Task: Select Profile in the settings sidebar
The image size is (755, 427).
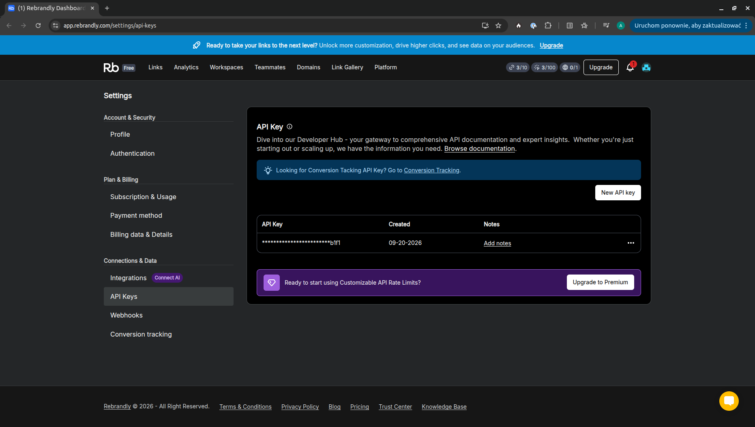Action: coord(169,134)
